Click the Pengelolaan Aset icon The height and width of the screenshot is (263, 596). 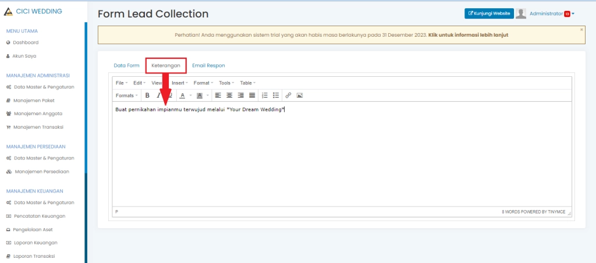[x=8, y=230]
